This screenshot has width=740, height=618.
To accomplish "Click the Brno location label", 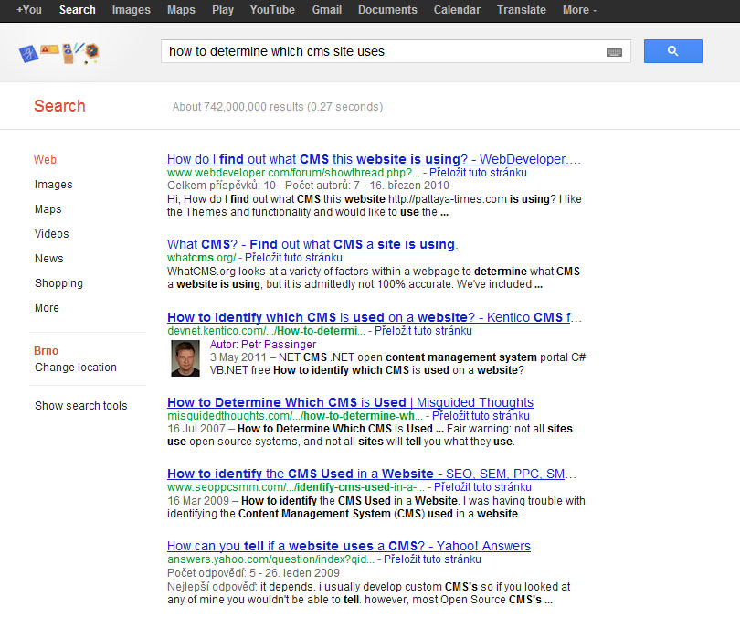I will [47, 351].
